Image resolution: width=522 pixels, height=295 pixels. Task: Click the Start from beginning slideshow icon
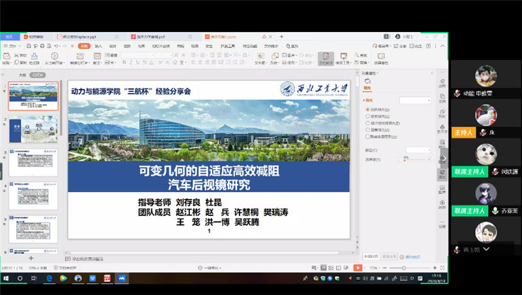coord(55,58)
